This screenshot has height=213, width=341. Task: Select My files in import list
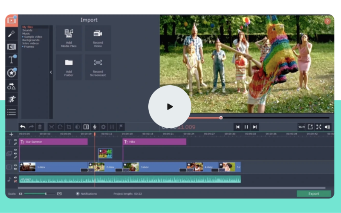pos(27,27)
